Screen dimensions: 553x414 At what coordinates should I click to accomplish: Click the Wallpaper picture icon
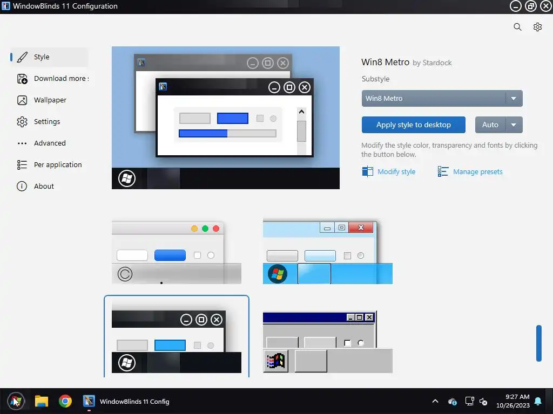pos(22,100)
